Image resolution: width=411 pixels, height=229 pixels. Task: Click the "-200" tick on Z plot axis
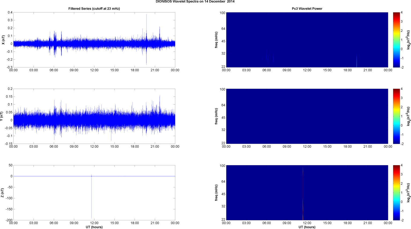pos(9,220)
